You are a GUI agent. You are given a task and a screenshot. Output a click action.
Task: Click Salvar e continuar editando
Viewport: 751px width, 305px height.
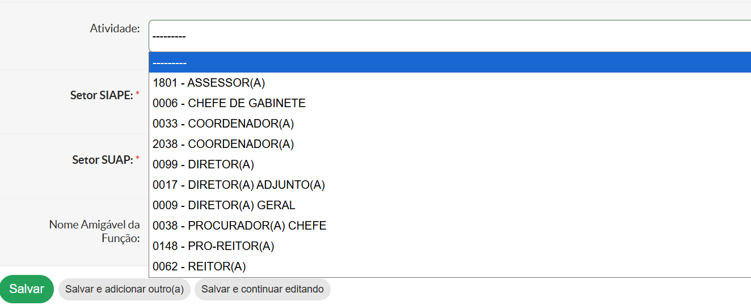pyautogui.click(x=263, y=289)
